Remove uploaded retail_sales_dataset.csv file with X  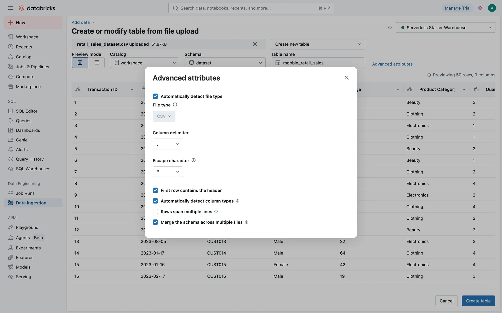click(x=255, y=44)
